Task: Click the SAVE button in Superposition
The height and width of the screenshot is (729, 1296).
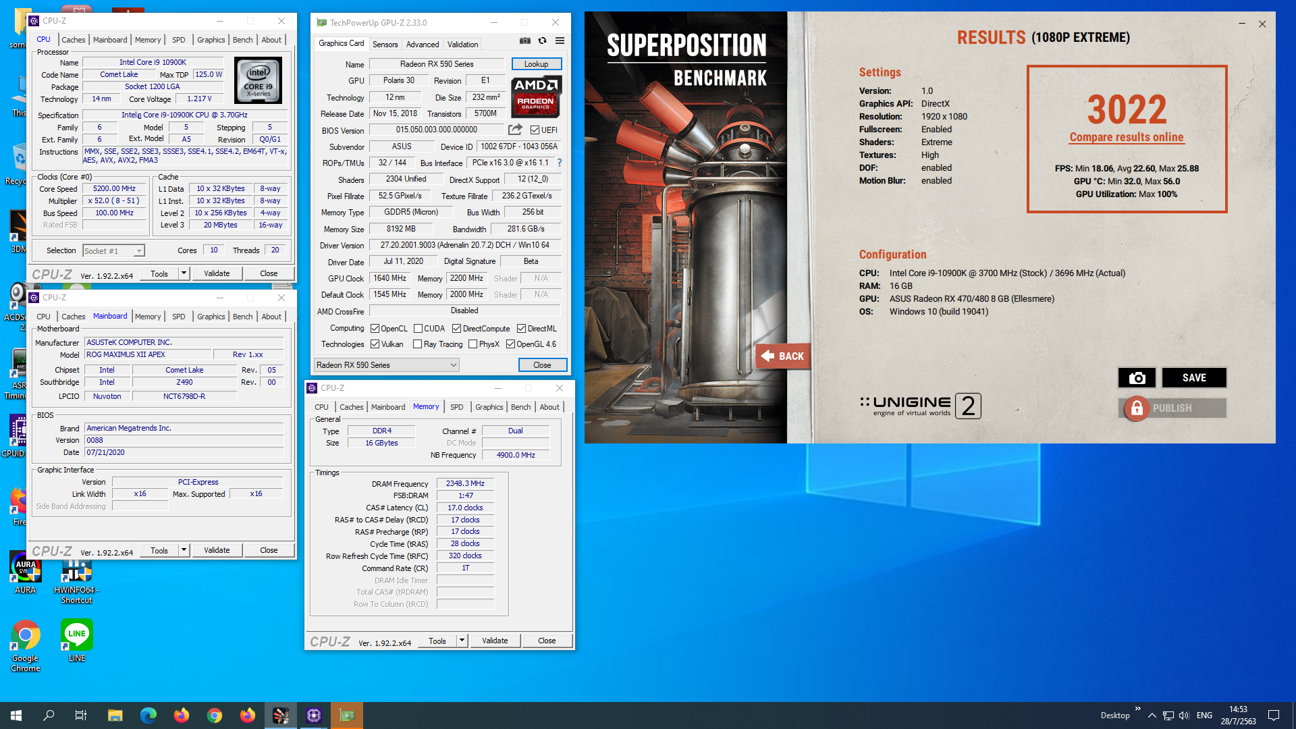Action: pos(1193,378)
